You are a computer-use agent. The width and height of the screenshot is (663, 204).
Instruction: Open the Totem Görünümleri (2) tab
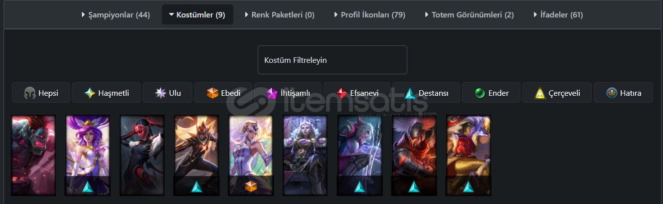click(469, 15)
